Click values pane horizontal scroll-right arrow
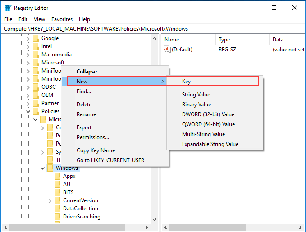306x232 pixels. point(301,227)
